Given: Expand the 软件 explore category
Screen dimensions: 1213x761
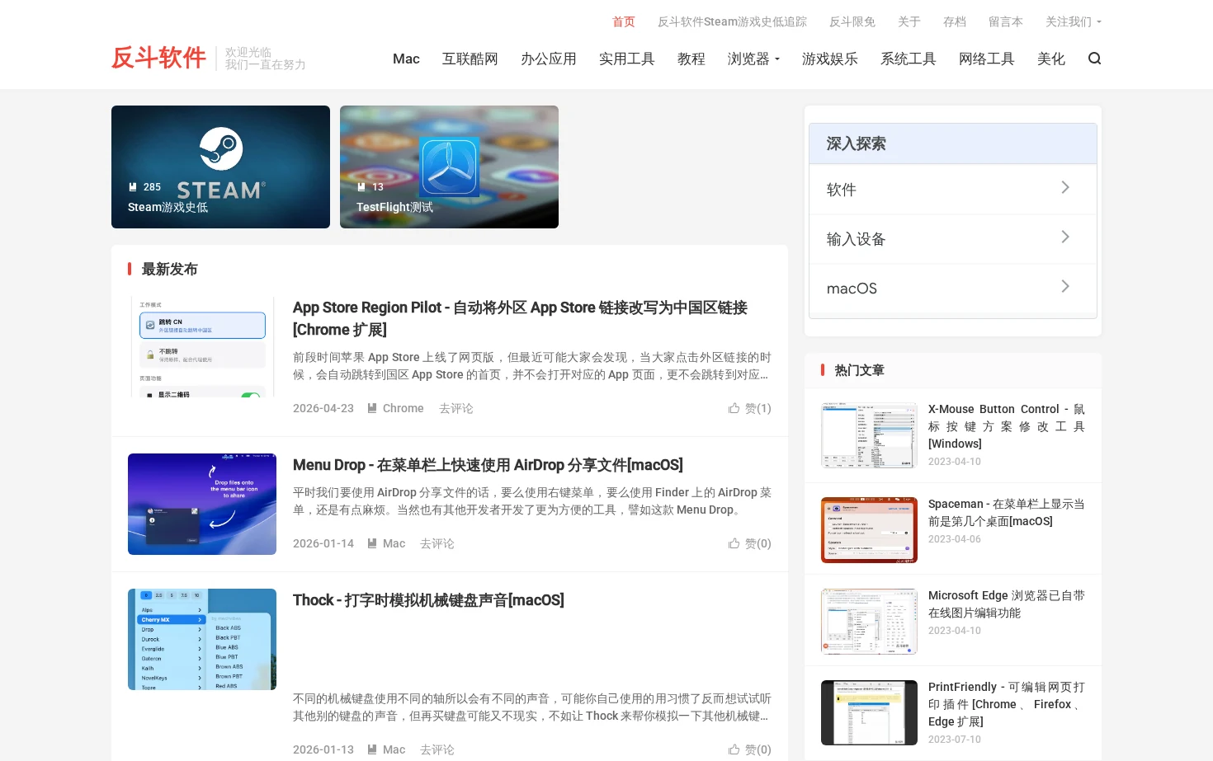Looking at the screenshot, I should (953, 190).
